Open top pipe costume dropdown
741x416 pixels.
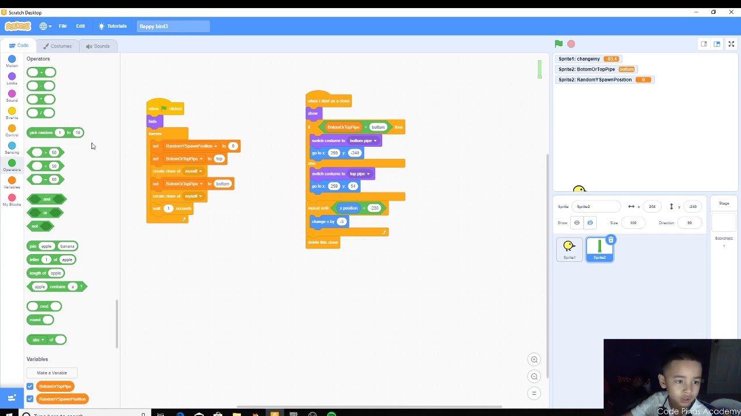coord(360,173)
